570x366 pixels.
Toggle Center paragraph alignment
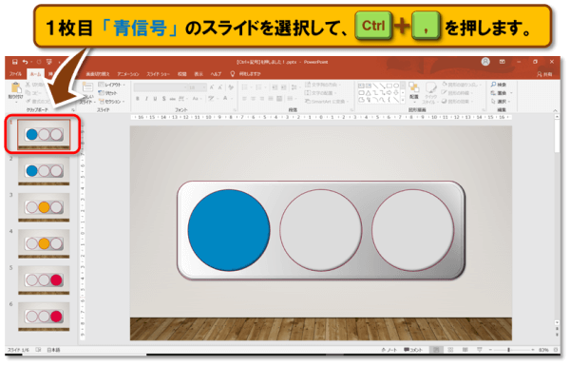pos(254,99)
